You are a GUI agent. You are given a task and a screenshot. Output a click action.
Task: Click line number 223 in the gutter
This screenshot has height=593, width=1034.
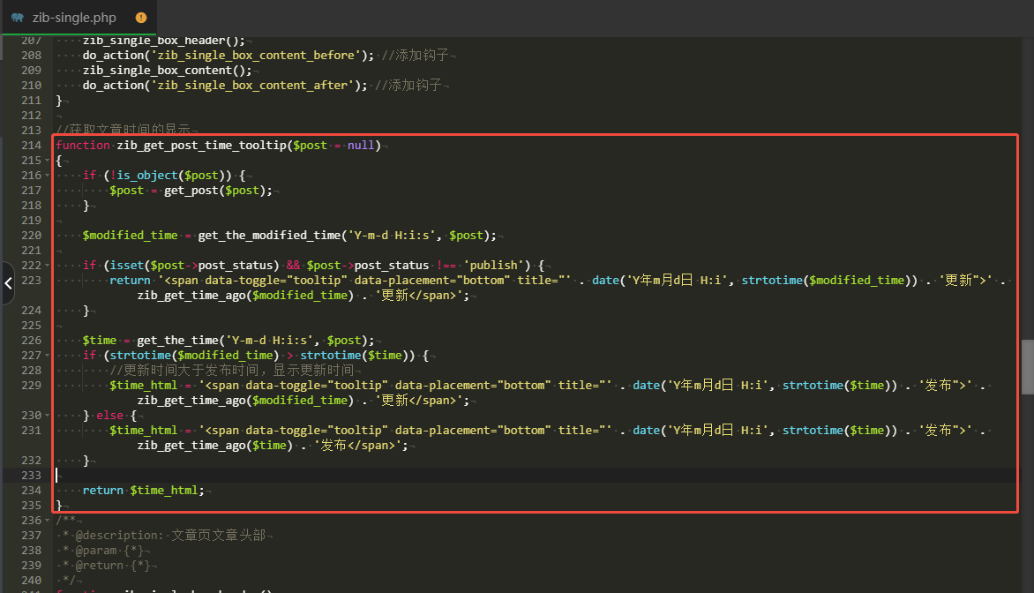[31, 281]
